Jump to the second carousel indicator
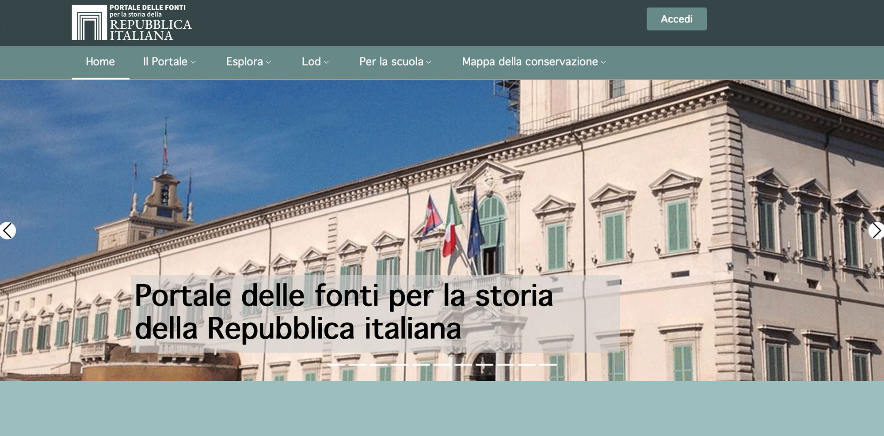 pyautogui.click(x=358, y=365)
